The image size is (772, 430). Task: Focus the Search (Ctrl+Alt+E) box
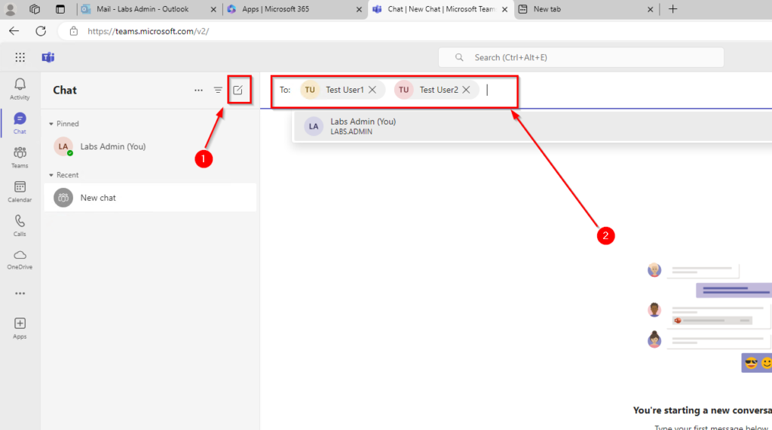coord(581,57)
